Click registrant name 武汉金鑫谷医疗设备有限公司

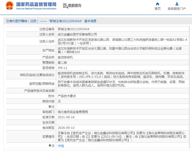point(77,34)
